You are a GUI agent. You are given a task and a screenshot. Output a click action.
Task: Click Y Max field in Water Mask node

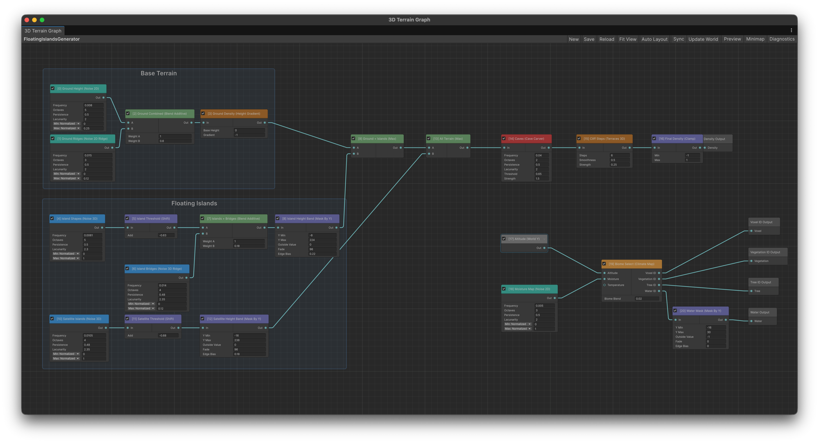(x=716, y=332)
